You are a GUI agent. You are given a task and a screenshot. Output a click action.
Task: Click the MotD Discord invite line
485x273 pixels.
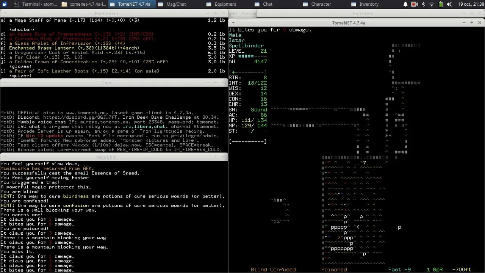point(110,117)
